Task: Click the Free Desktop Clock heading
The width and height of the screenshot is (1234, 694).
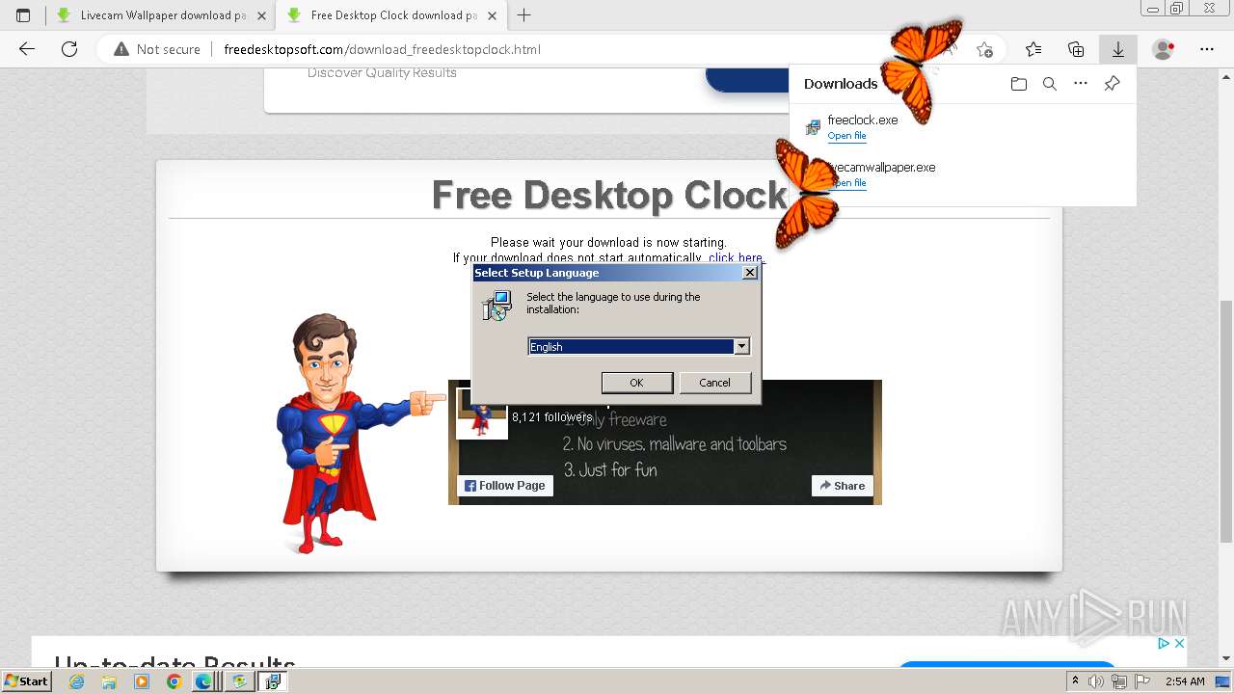Action: coord(609,195)
